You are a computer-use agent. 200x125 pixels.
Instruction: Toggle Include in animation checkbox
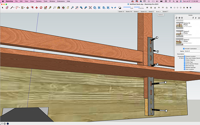[x=184, y=49]
